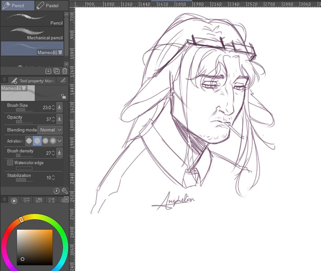Set anti-aliasing to Weak
This screenshot has height=271, width=321.
point(37,141)
